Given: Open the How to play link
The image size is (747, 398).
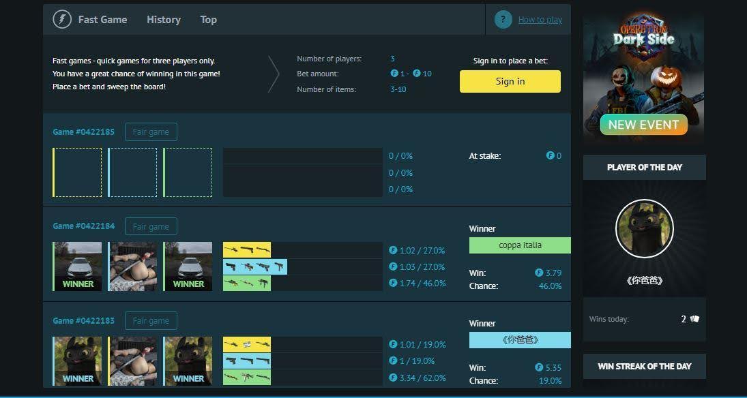Looking at the screenshot, I should pos(540,20).
